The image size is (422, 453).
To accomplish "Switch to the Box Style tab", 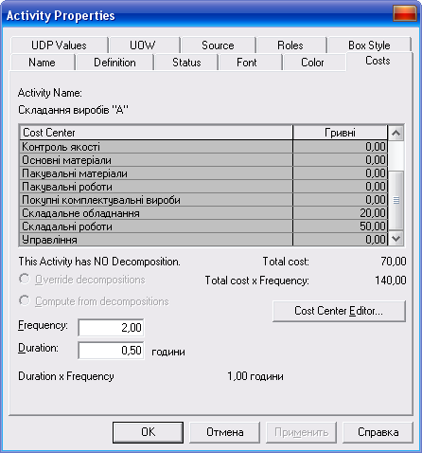I will point(369,45).
